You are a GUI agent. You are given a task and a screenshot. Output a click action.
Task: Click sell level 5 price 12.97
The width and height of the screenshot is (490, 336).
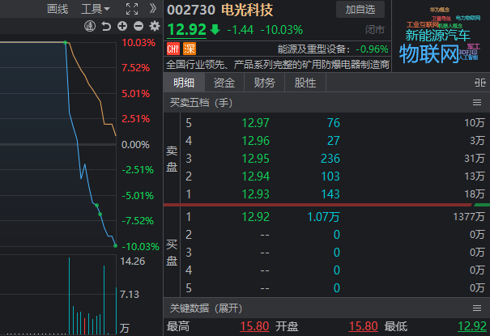click(255, 123)
